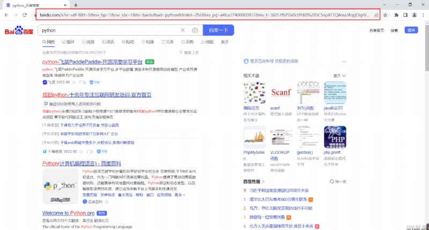The width and height of the screenshot is (429, 230).
Task: Click the page vertical scrollbar thumb
Action: click(x=427, y=48)
